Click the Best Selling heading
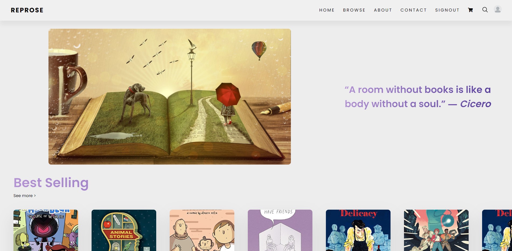Viewport: 512px width, 251px height. coord(51,183)
